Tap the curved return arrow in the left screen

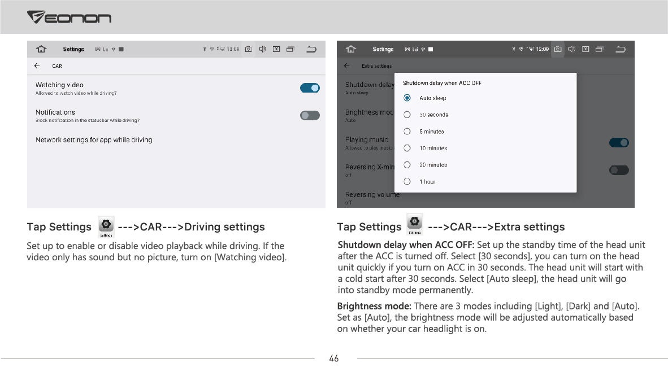(311, 49)
